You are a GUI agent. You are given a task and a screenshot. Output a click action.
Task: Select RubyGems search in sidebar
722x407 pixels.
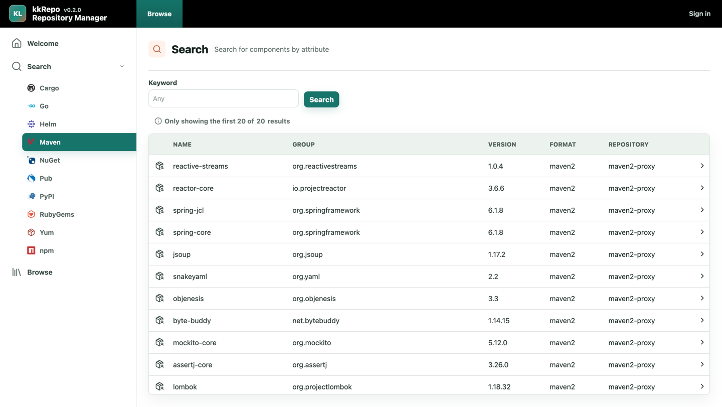(x=79, y=214)
